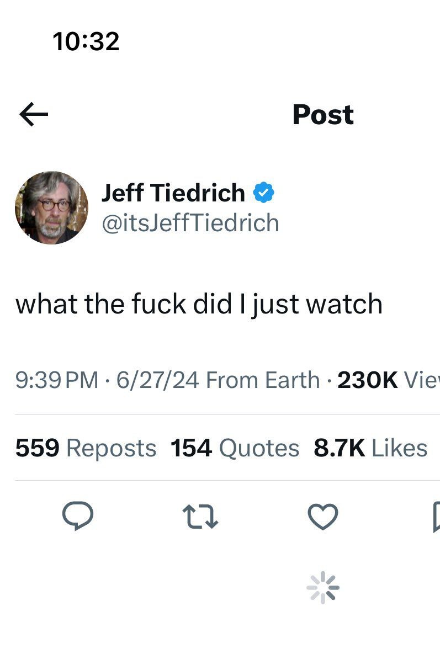Tap the reply speech bubble icon
Viewport: 440px width, 649px height.
(77, 515)
